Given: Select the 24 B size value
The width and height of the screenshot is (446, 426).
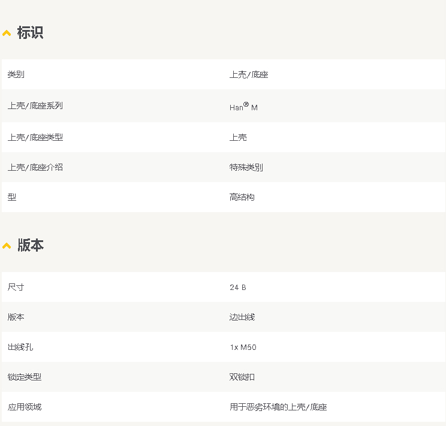Looking at the screenshot, I should (x=238, y=288).
